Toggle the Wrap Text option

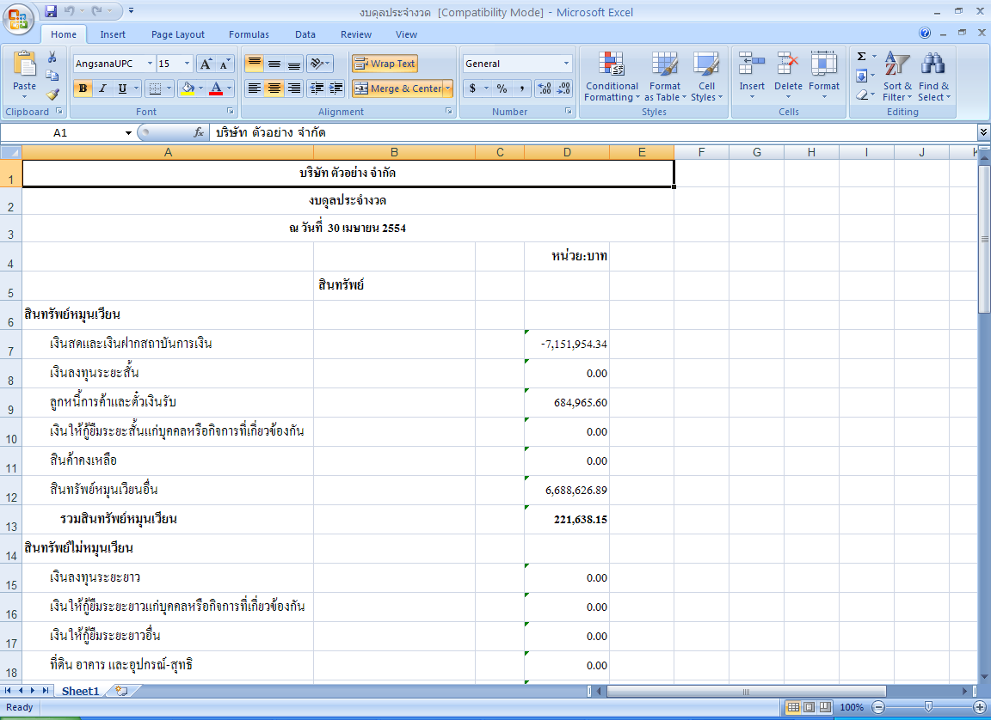(385, 64)
